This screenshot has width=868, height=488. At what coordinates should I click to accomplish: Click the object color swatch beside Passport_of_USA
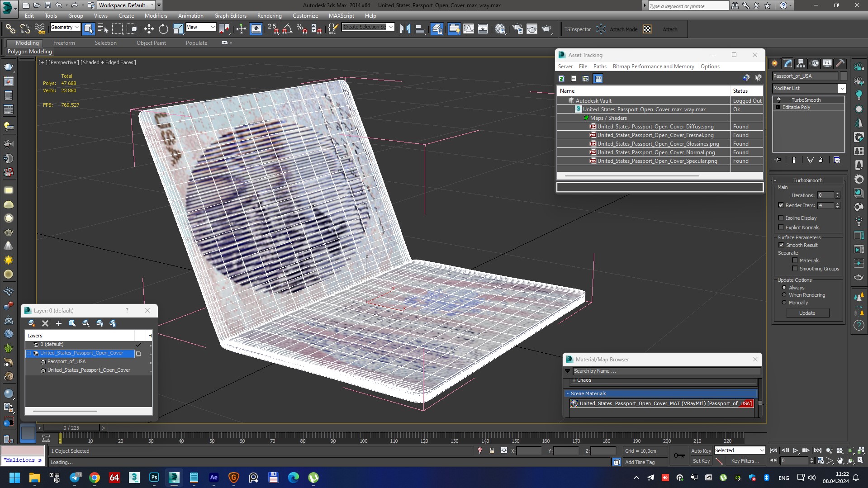(844, 76)
